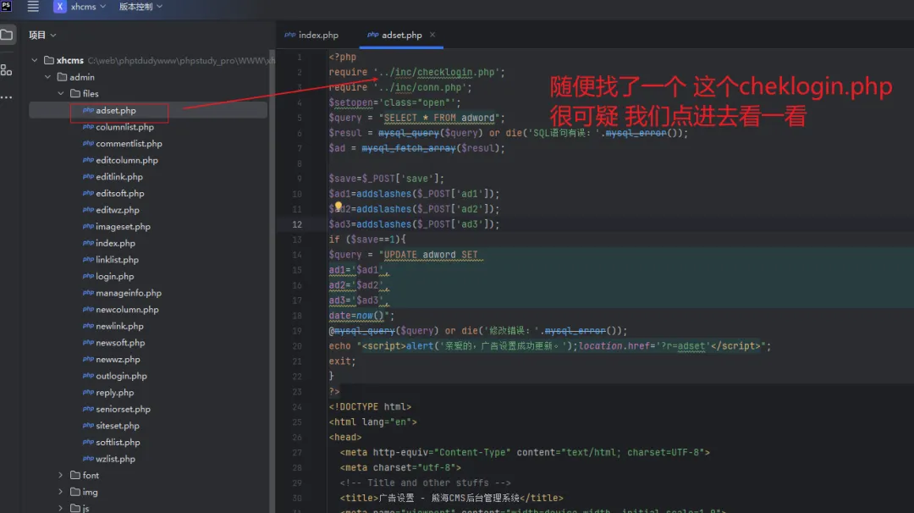
Task: Click the 'SELECT * FROM adword' query string
Action: click(x=439, y=118)
